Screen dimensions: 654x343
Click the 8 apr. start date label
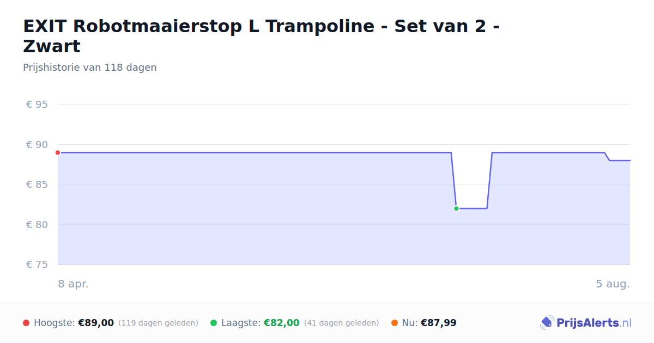click(x=74, y=284)
